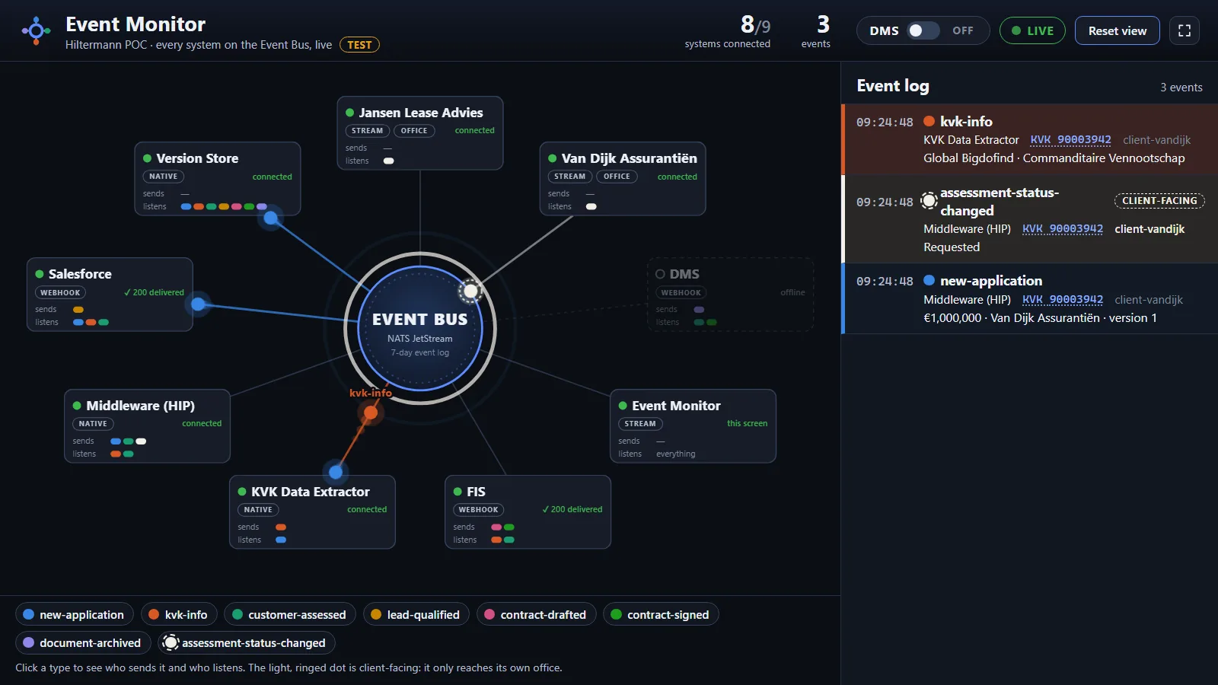Select the central EVENT BUS hub
This screenshot has width=1218, height=685.
(x=420, y=328)
